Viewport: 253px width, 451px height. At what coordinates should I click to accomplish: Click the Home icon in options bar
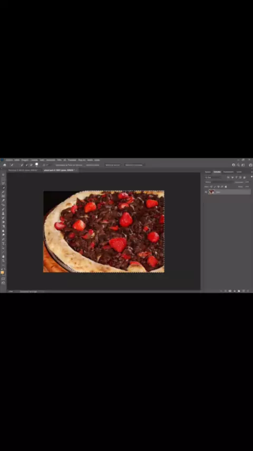[x=5, y=165]
